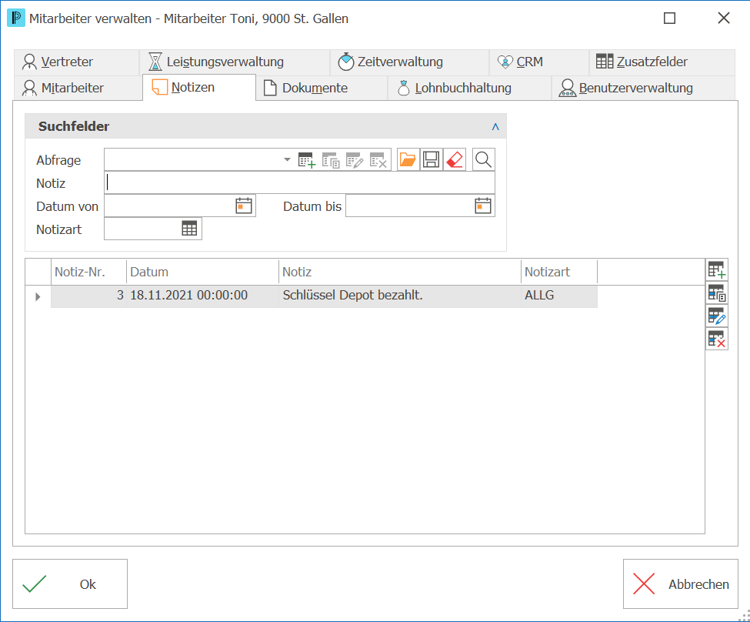
Task: Start the search with the magnifier icon
Action: tap(483, 159)
